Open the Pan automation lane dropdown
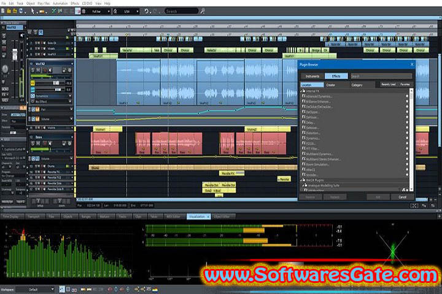The image size is (442, 294). tap(71, 109)
